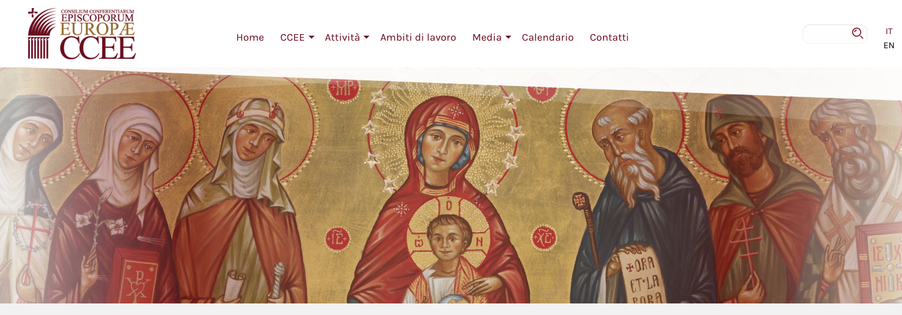
Task: Expand the CCEE menu dropdown arrow
Action: click(x=312, y=37)
